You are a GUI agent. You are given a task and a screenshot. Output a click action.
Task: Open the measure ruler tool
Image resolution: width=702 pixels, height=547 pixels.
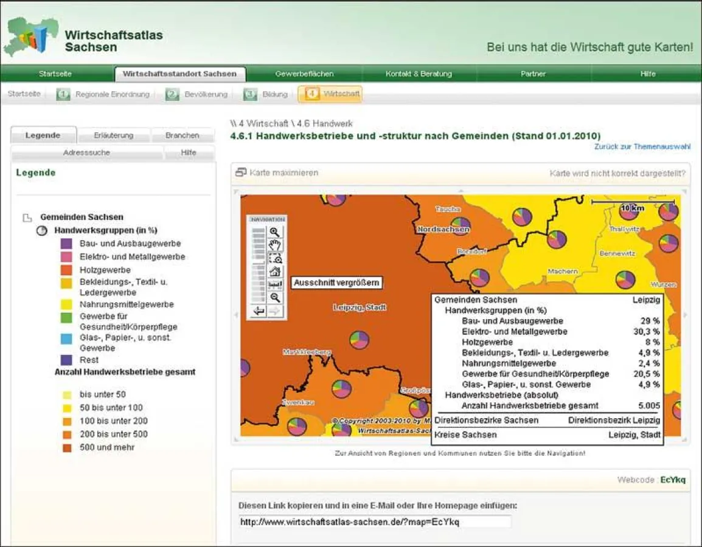(x=275, y=283)
